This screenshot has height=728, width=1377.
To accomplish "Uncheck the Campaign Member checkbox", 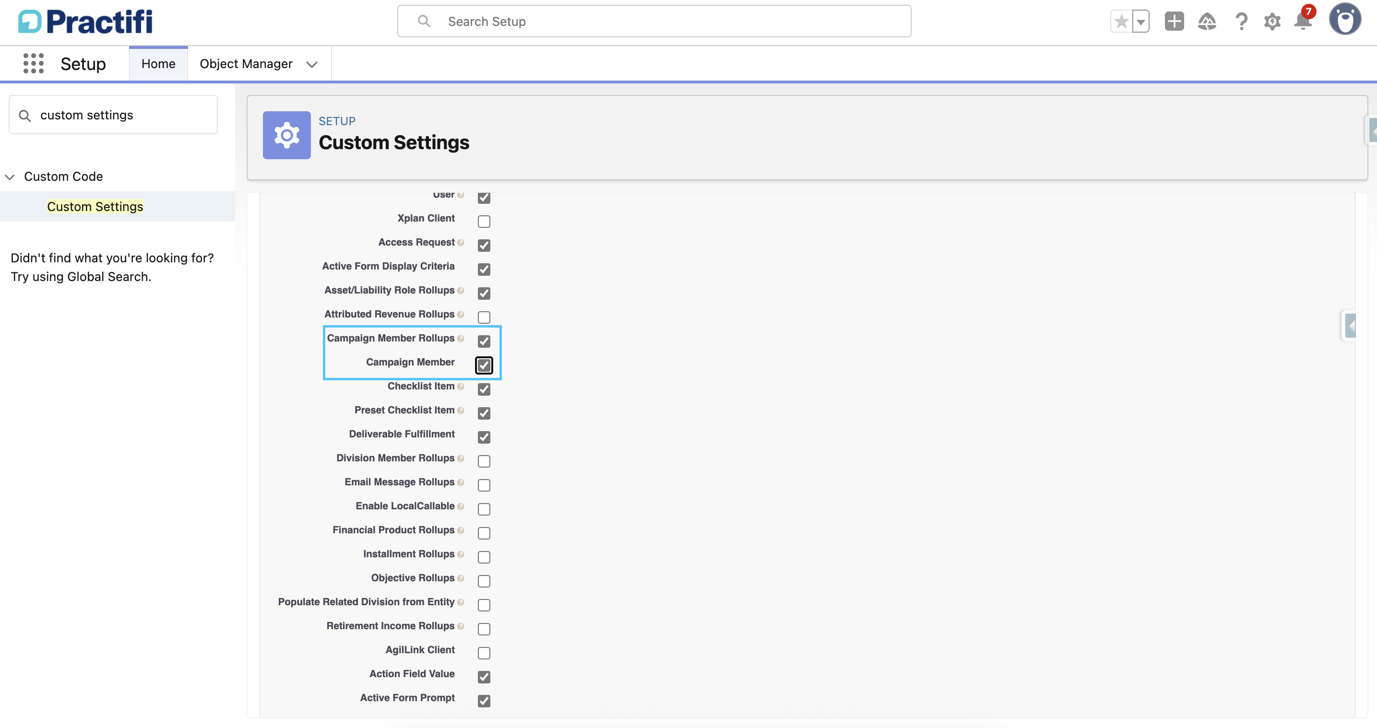I will [x=484, y=365].
